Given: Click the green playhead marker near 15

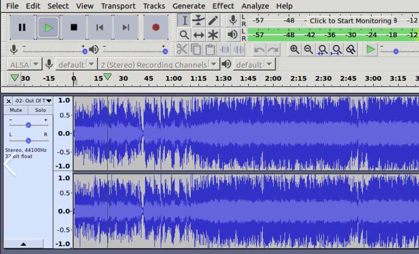Looking at the screenshot, I should (x=107, y=77).
